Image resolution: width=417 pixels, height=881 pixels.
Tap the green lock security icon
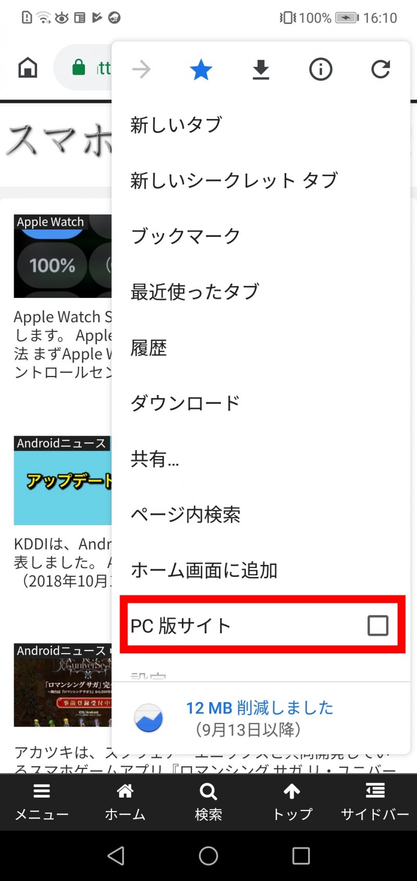(x=78, y=68)
